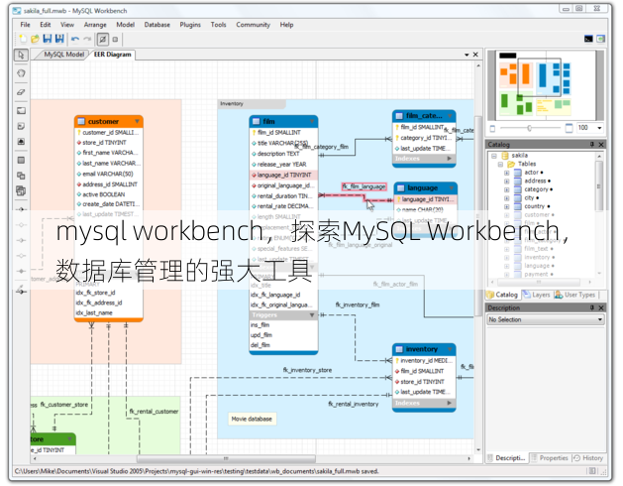Select the routine group tool
The image size is (623, 486).
coord(21,190)
